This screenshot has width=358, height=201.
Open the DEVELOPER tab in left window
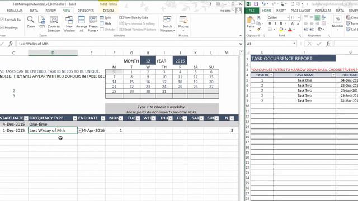point(86,11)
